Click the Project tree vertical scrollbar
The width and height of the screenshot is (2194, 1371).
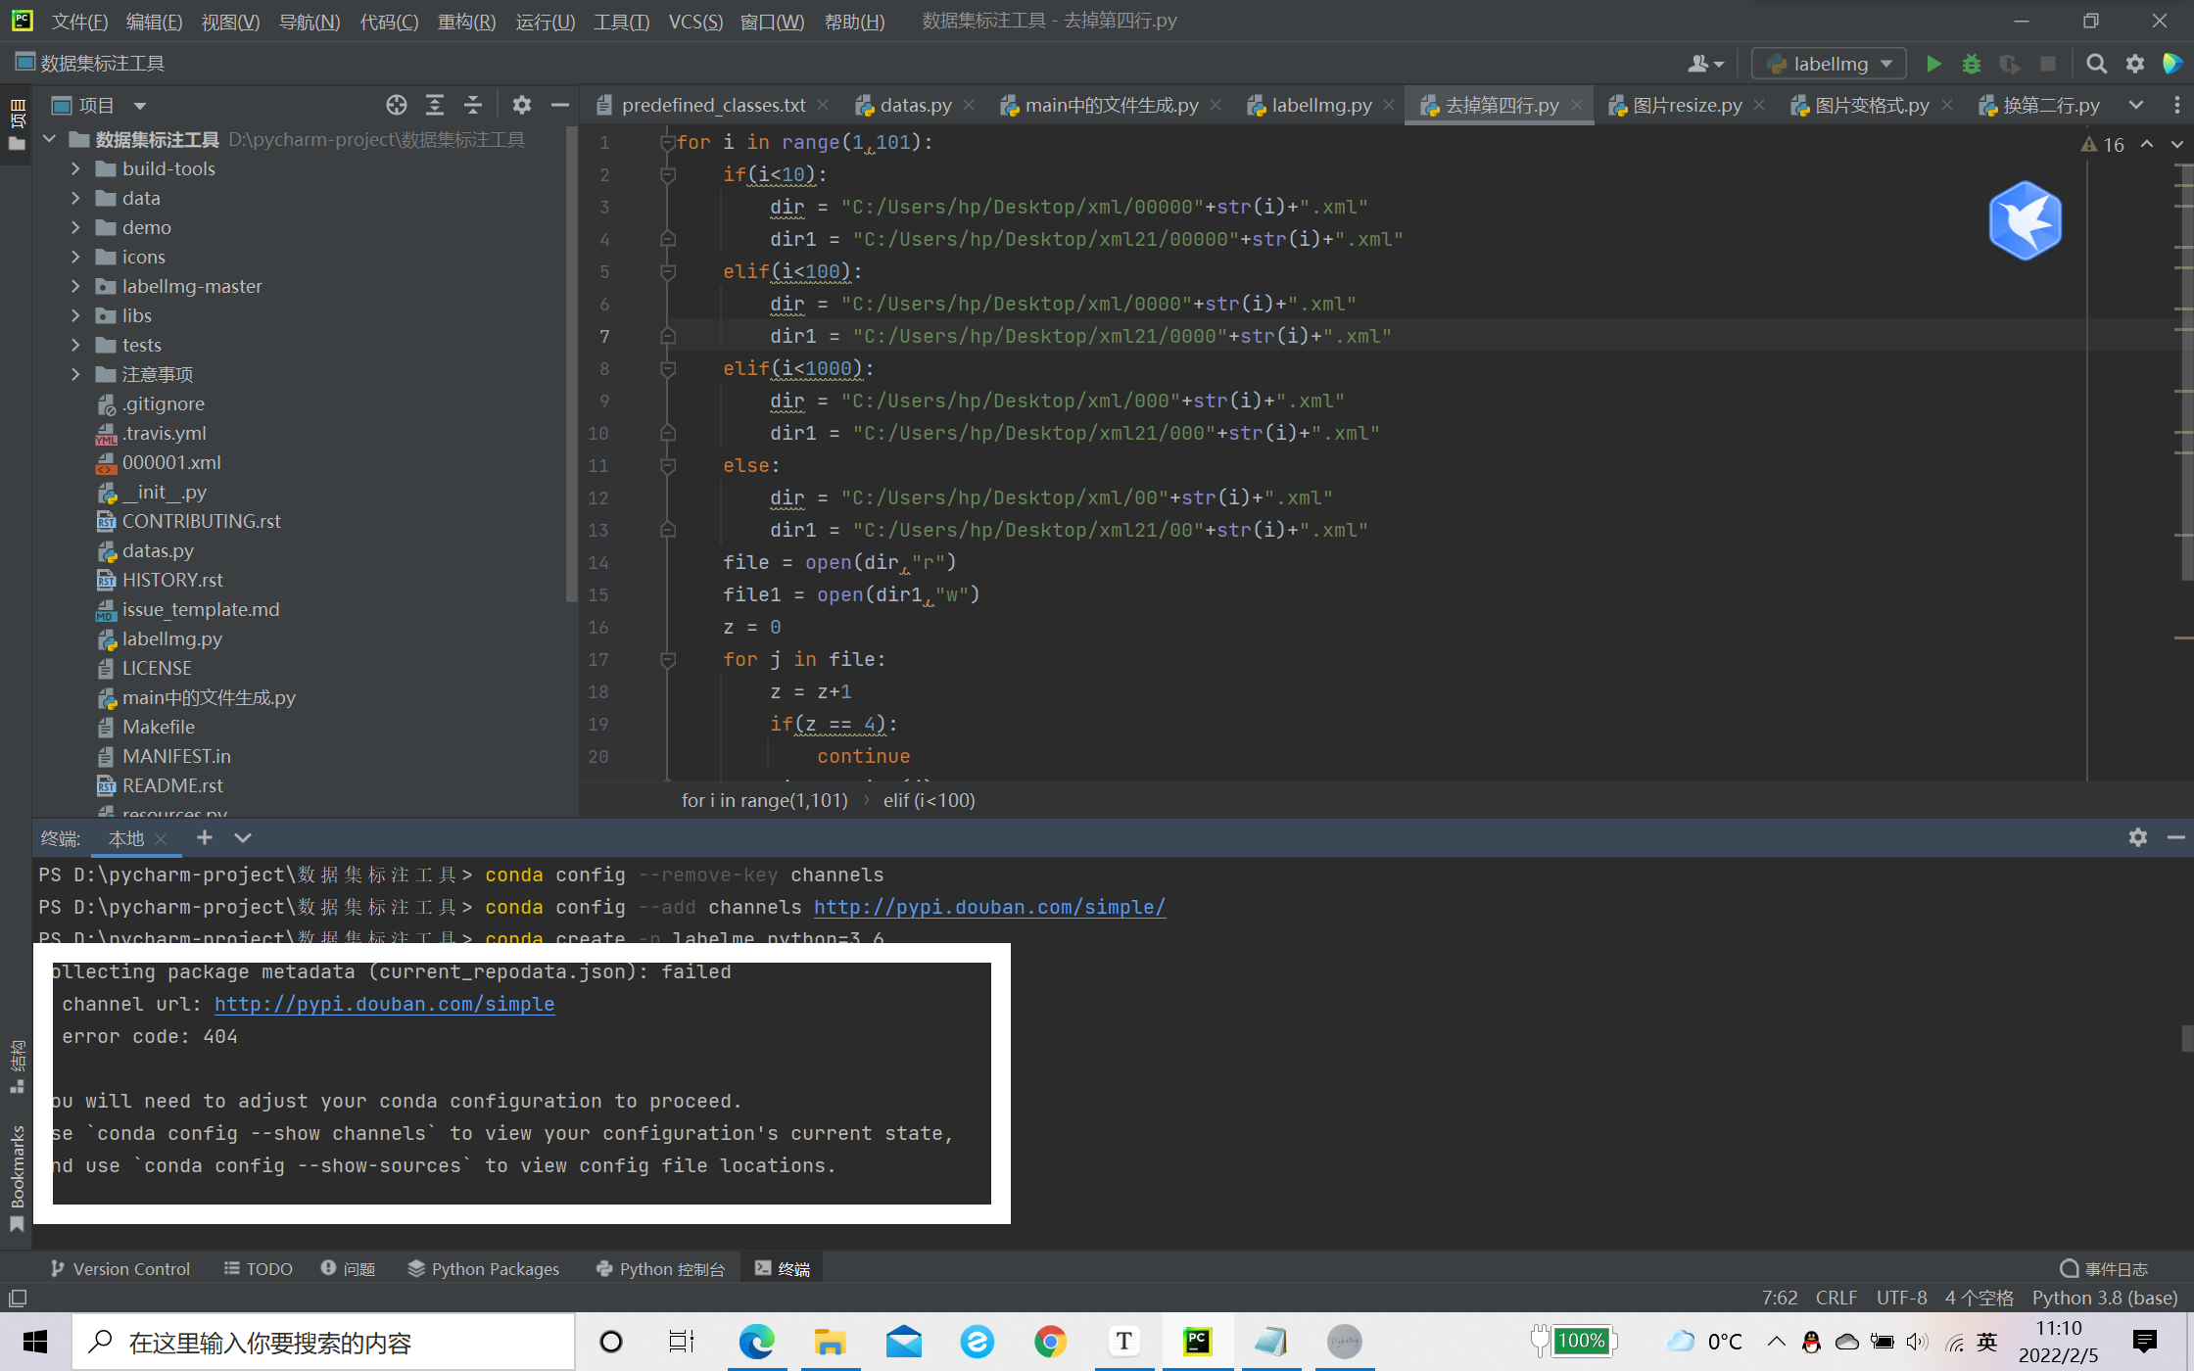(x=571, y=362)
